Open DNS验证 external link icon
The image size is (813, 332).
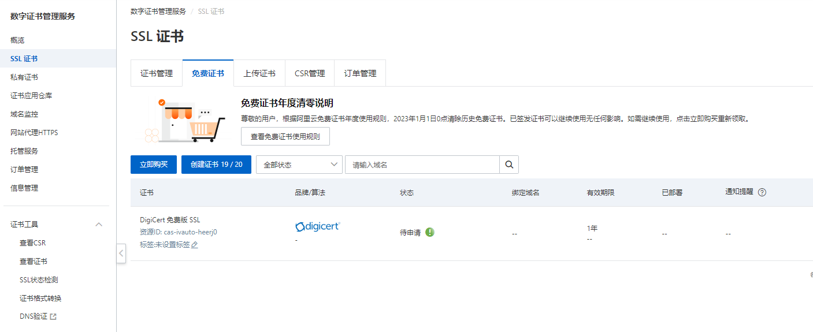click(53, 316)
